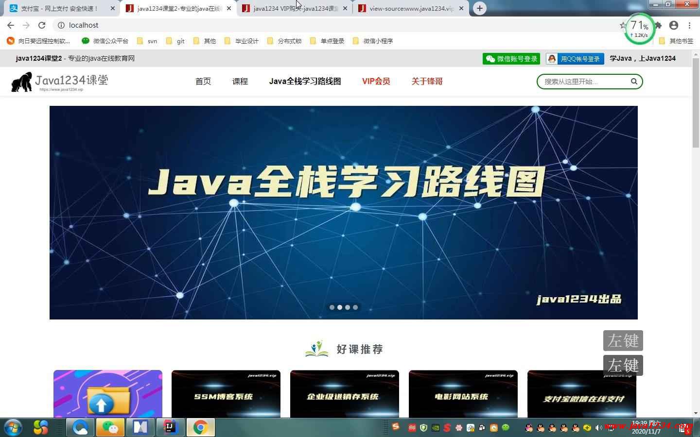Screen dimensions: 700x437
Task: Expand the 其他书签 bookmark folder
Action: [x=676, y=41]
